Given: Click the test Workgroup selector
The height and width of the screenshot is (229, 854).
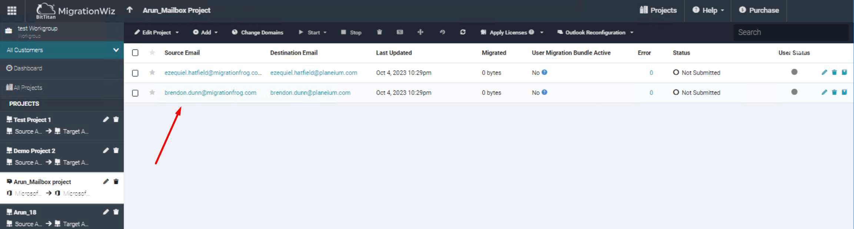Looking at the screenshot, I should (62, 32).
